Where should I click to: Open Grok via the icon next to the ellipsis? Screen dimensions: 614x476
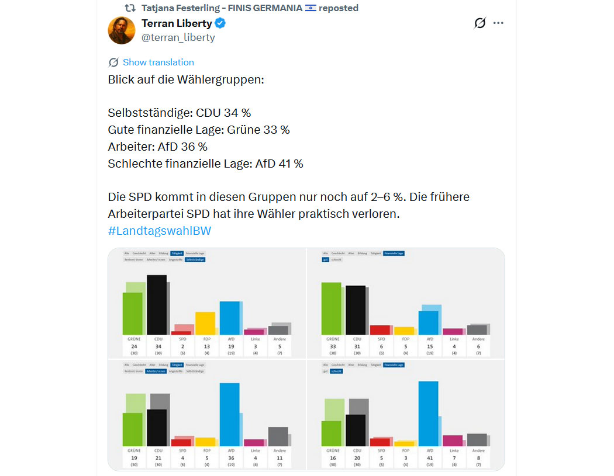pyautogui.click(x=480, y=23)
